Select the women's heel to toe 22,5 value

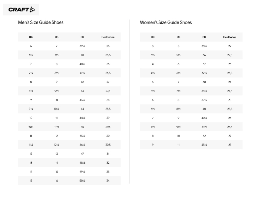(x=230, y=55)
